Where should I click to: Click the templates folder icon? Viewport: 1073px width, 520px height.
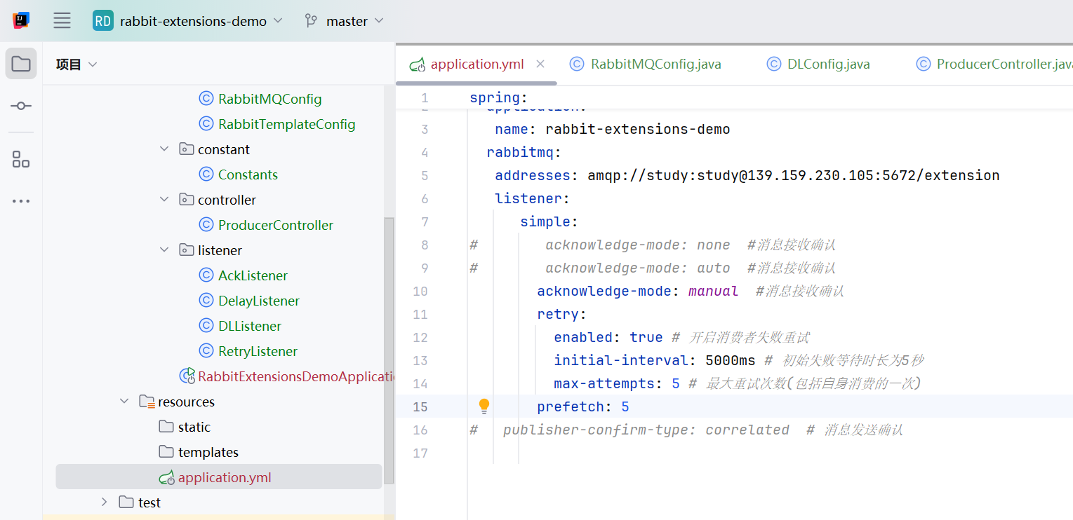[166, 452]
